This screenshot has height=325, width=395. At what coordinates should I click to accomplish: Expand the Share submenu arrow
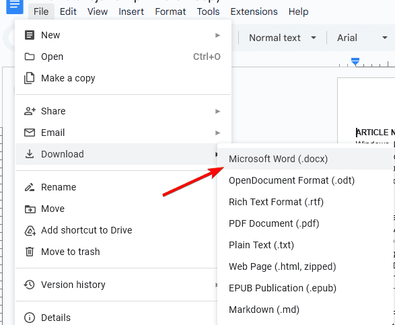tap(217, 111)
